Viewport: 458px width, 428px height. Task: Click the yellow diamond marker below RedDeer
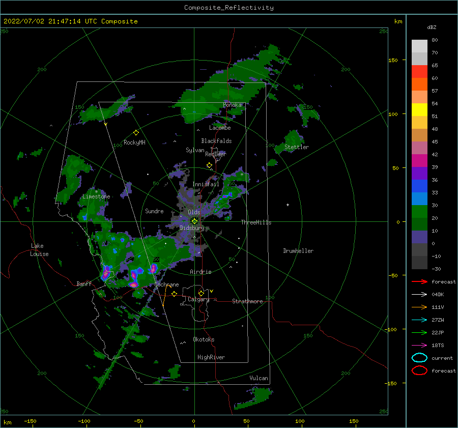pos(209,165)
